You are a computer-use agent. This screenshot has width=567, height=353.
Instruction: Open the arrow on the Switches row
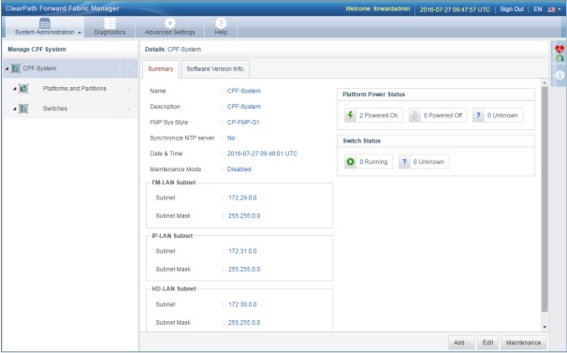pyautogui.click(x=129, y=109)
